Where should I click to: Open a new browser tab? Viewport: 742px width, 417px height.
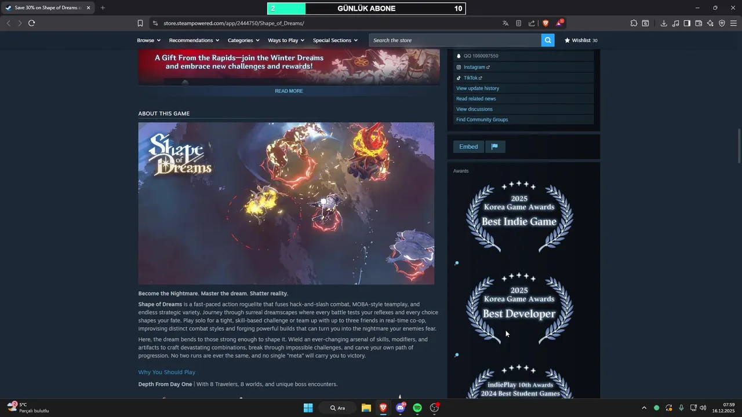point(103,8)
